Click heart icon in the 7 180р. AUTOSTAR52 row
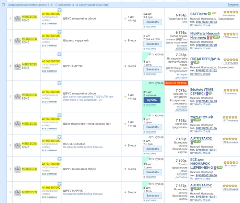This screenshot has width=240, height=203. (x=59, y=137)
